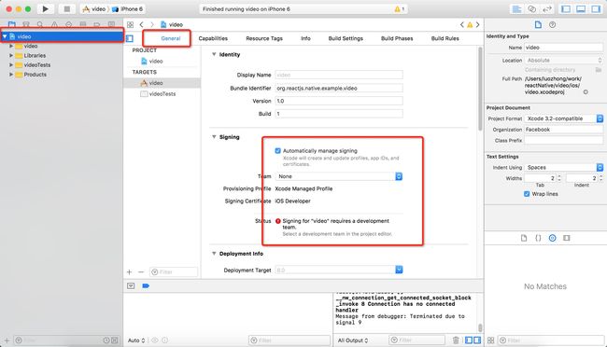Toggle the navigator pane visibility
Viewport: 607px width, 347px height.
(566, 9)
